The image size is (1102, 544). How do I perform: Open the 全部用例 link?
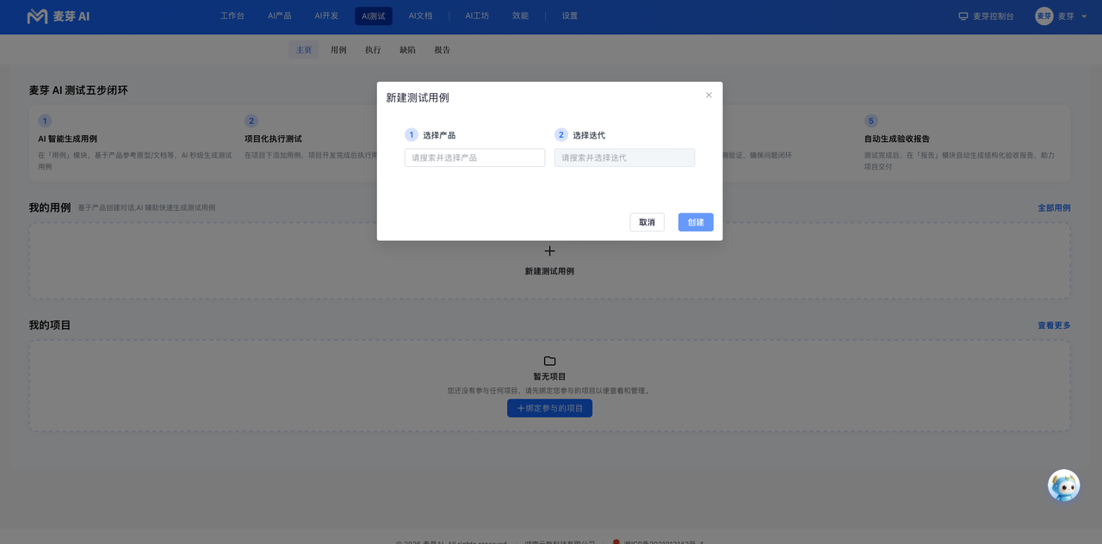point(1054,208)
